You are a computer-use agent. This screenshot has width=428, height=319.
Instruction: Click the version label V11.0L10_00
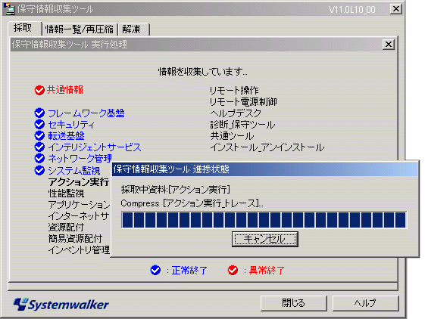(351, 10)
